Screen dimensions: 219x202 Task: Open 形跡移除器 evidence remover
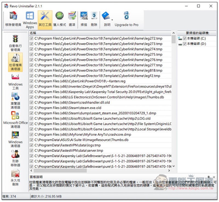(15, 158)
